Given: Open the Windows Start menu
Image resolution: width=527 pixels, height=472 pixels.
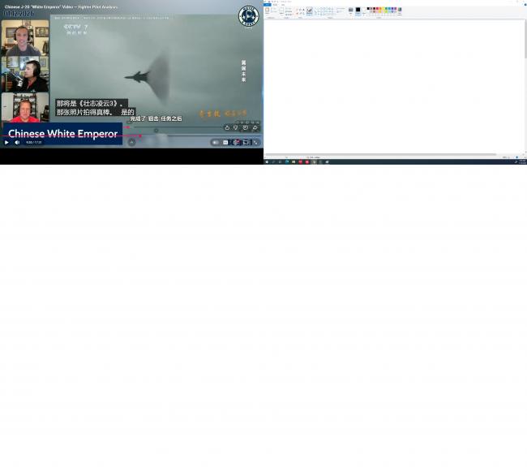Looking at the screenshot, I should (x=266, y=161).
